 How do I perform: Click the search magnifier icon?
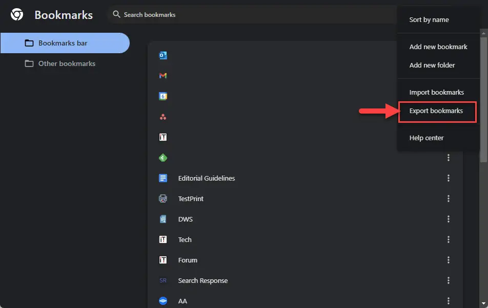point(116,14)
